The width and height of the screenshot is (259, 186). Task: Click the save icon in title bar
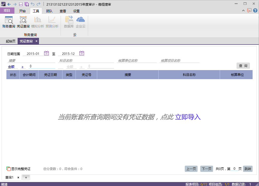[21, 4]
